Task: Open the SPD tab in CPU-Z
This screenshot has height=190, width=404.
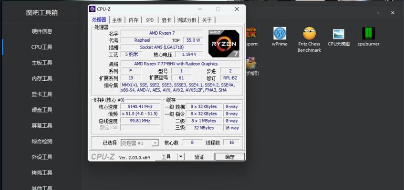Action: point(150,20)
